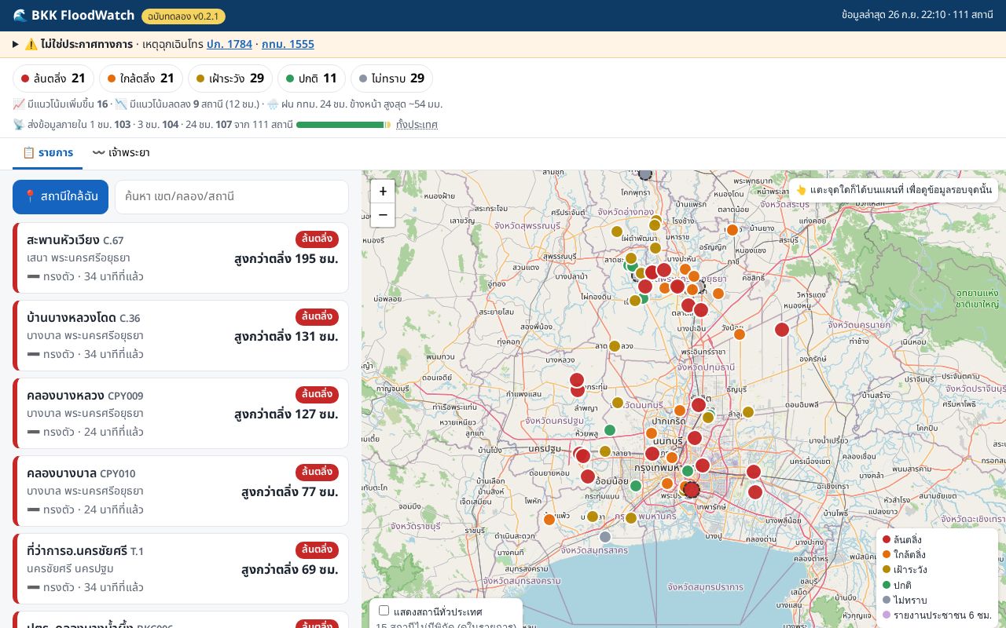Click the purple รายงานประชาชน 6 ชม. legend swatch
This screenshot has height=628, width=1006.
pyautogui.click(x=887, y=615)
